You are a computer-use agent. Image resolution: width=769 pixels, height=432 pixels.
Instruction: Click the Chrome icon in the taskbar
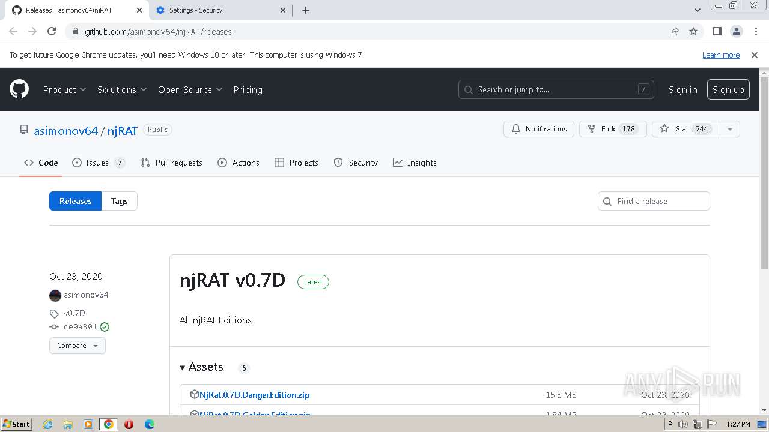point(109,424)
